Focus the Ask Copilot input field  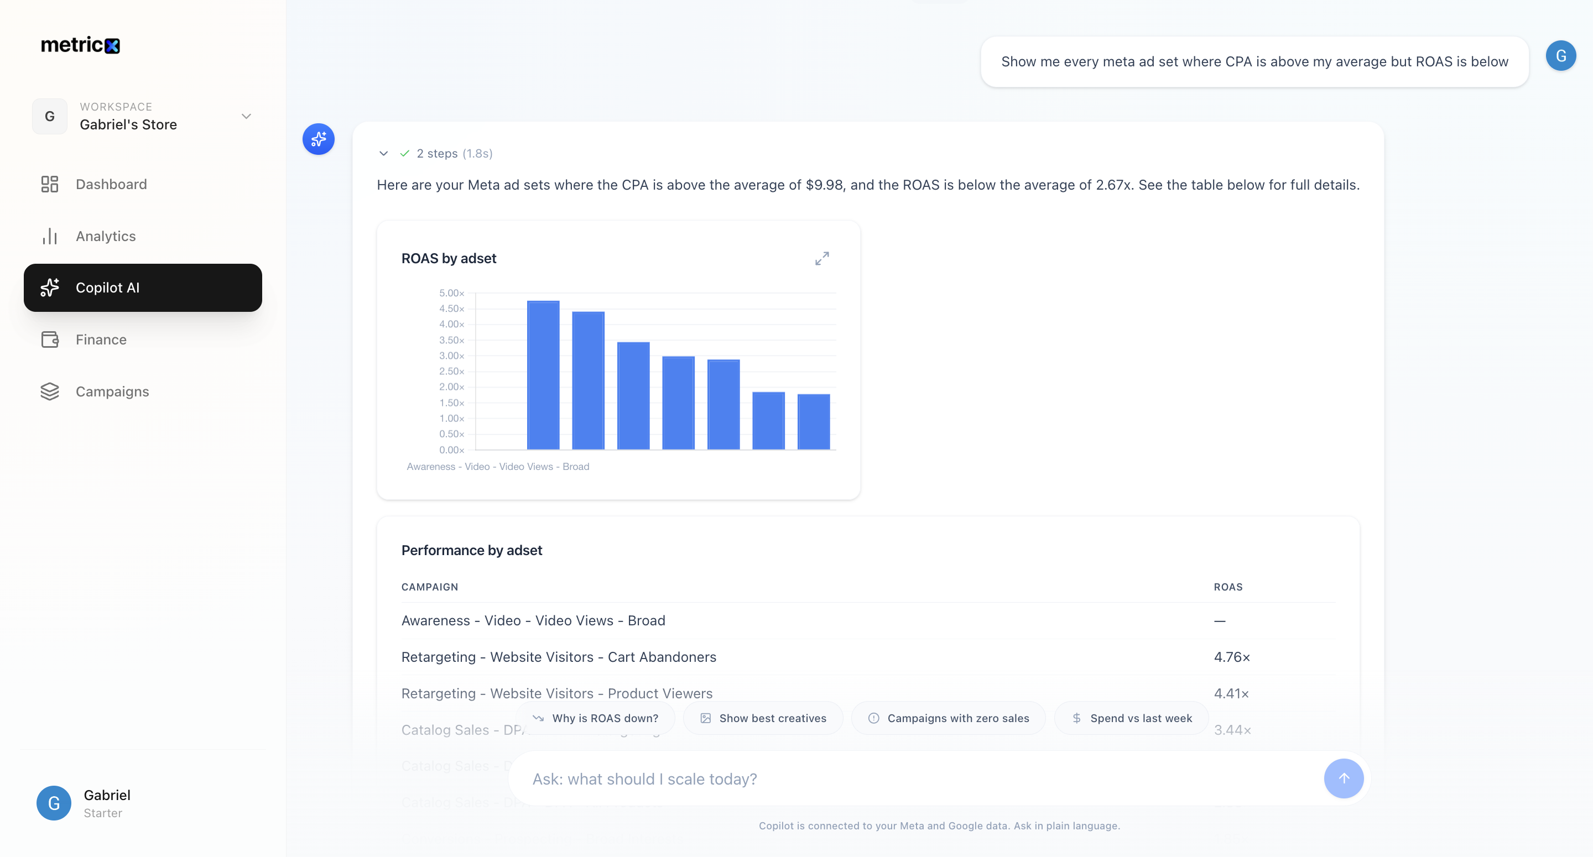tap(915, 778)
